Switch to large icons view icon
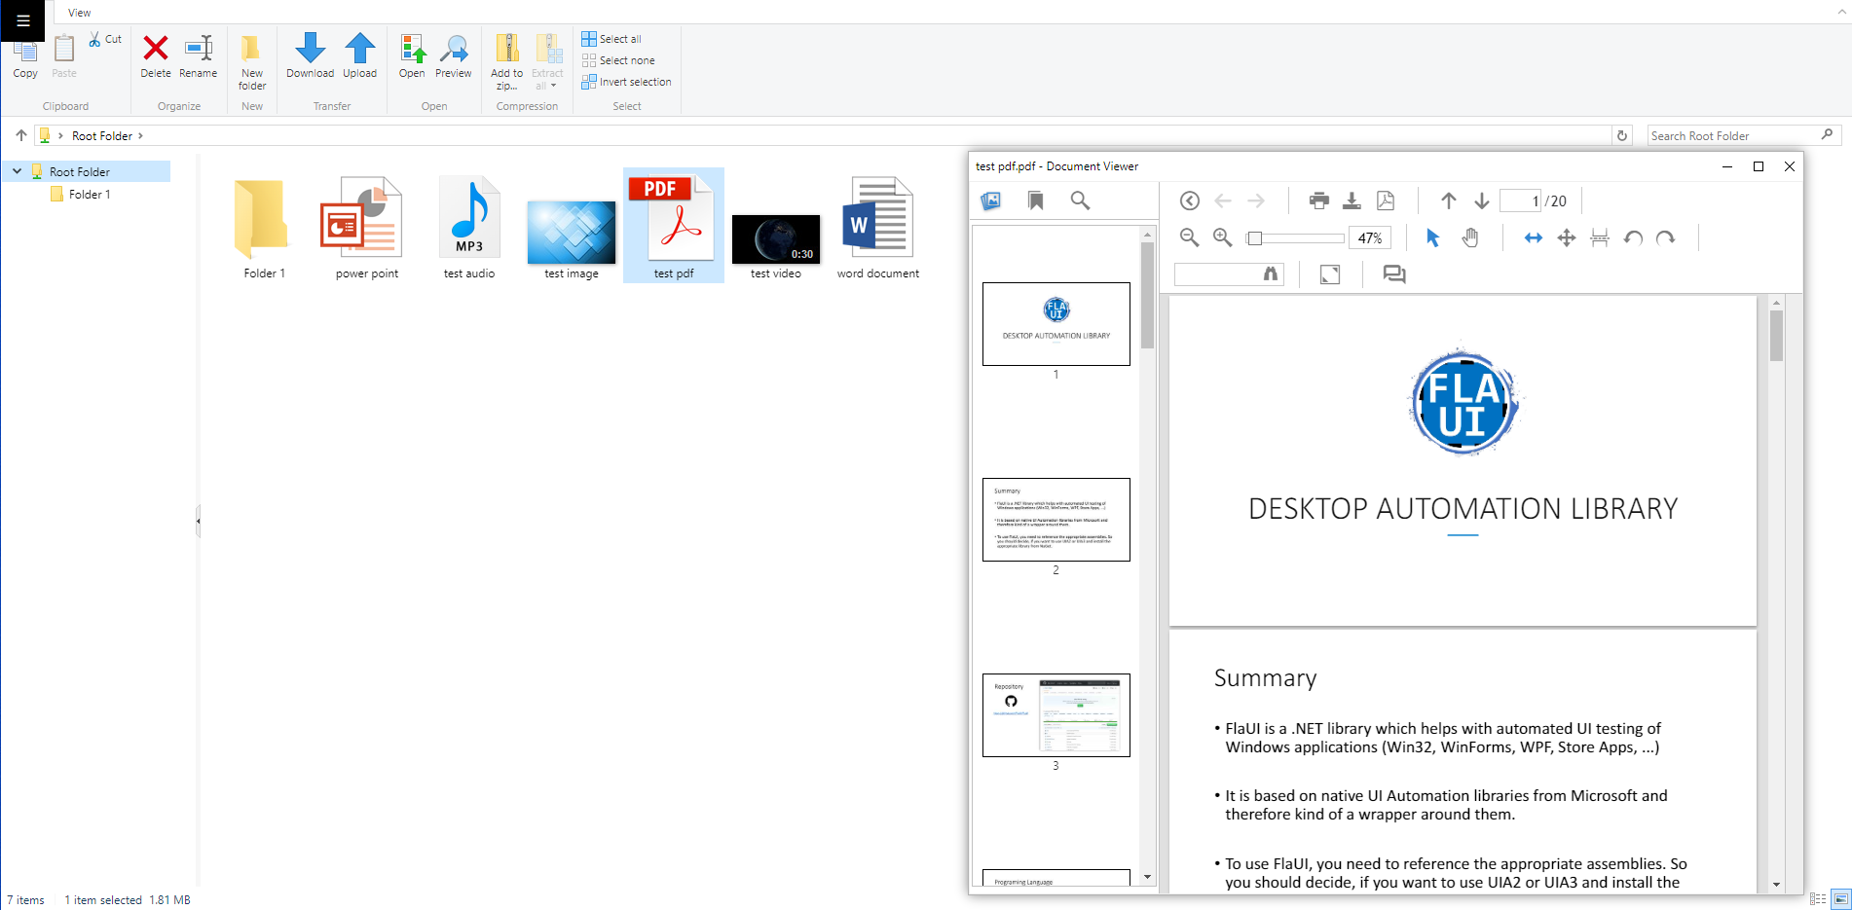 click(1840, 899)
